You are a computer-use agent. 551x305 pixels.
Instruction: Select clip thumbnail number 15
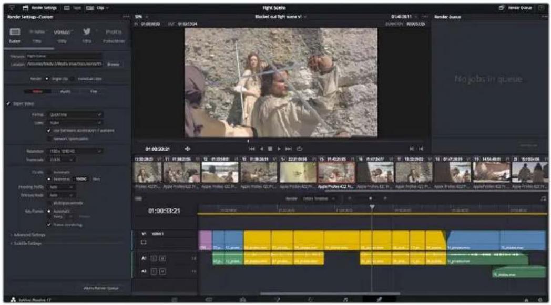point(336,172)
